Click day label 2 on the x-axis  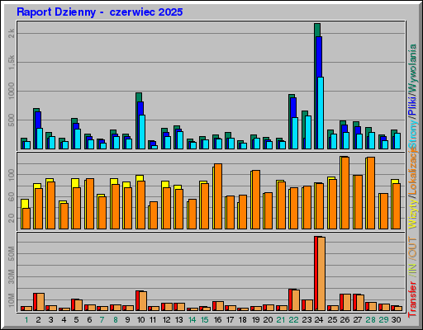click(x=38, y=320)
